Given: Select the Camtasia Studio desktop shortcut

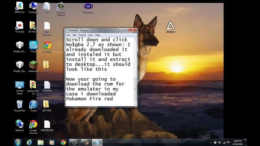Looking at the screenshot, I should click(61, 9).
